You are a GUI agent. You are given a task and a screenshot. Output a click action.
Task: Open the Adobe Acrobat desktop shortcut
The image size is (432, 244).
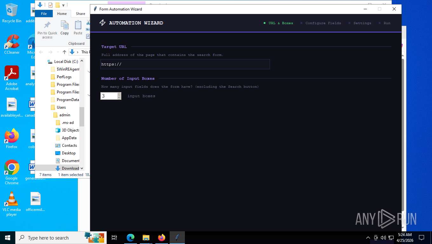[x=12, y=78]
